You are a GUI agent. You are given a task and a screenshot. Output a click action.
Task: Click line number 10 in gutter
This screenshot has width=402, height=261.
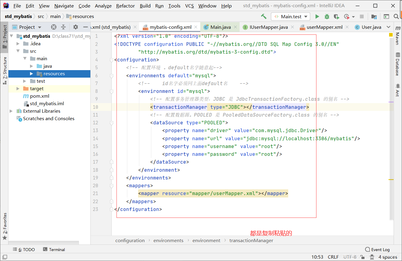(95, 107)
